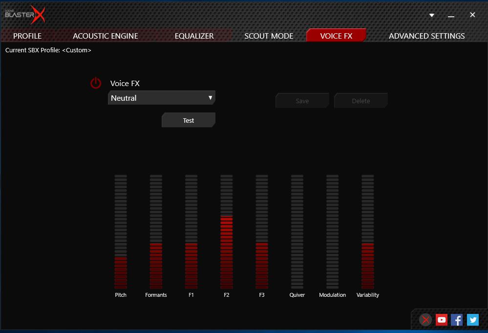The image size is (488, 333).
Task: Close the Sound BlasterX window
Action: (472, 15)
